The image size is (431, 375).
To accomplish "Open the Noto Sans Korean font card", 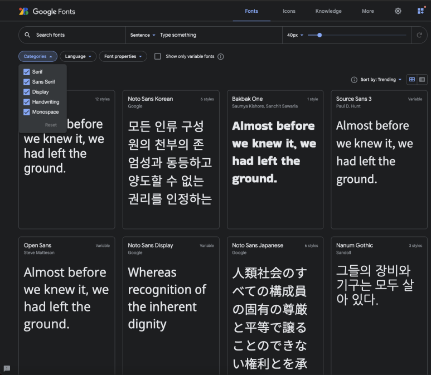I will click(171, 159).
